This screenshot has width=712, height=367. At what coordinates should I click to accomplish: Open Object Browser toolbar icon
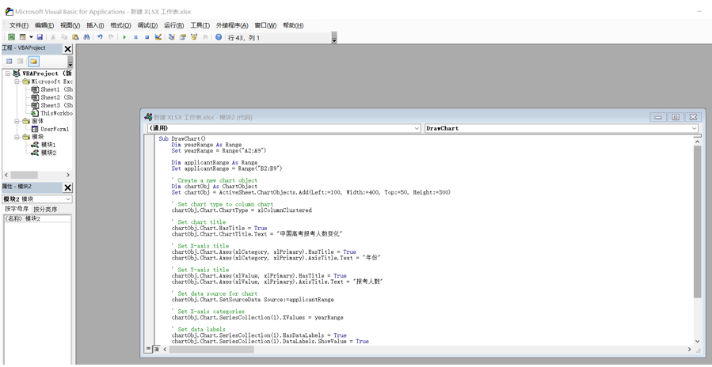(x=194, y=37)
